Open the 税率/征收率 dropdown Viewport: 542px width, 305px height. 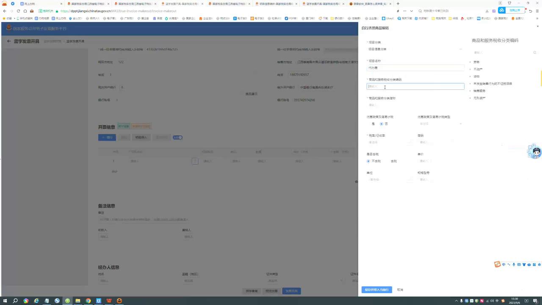tap(390, 142)
